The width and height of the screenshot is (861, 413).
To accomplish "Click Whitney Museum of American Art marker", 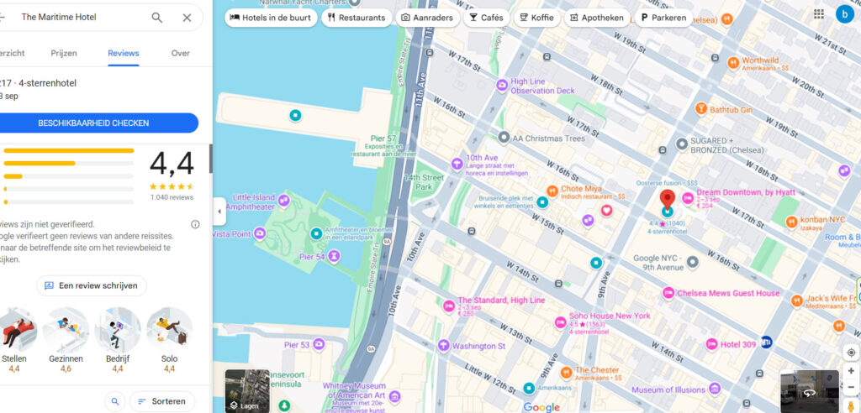I will 394,396.
